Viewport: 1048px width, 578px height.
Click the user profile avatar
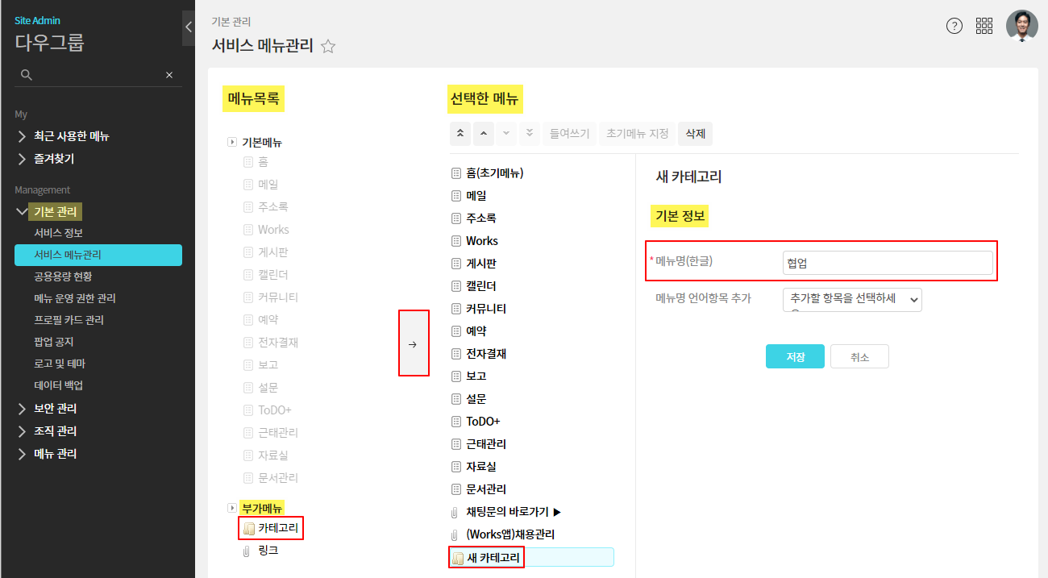pos(1021,26)
